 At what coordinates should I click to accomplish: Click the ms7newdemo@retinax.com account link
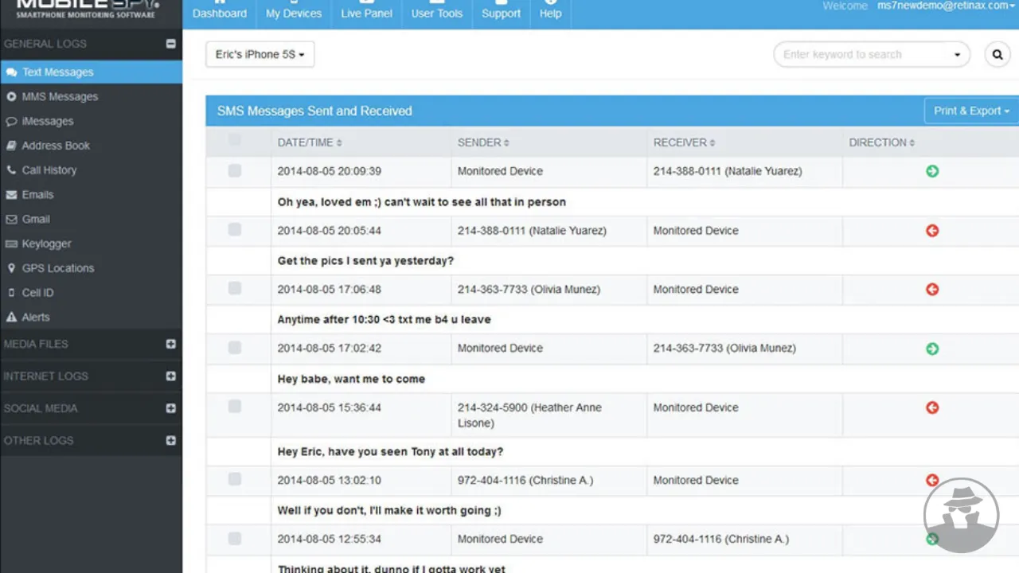click(946, 6)
